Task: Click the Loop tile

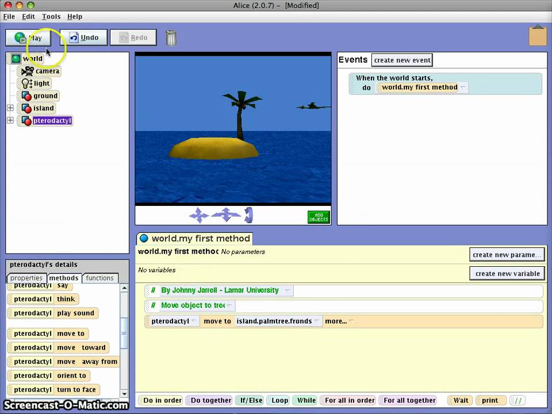Action: (x=278, y=400)
